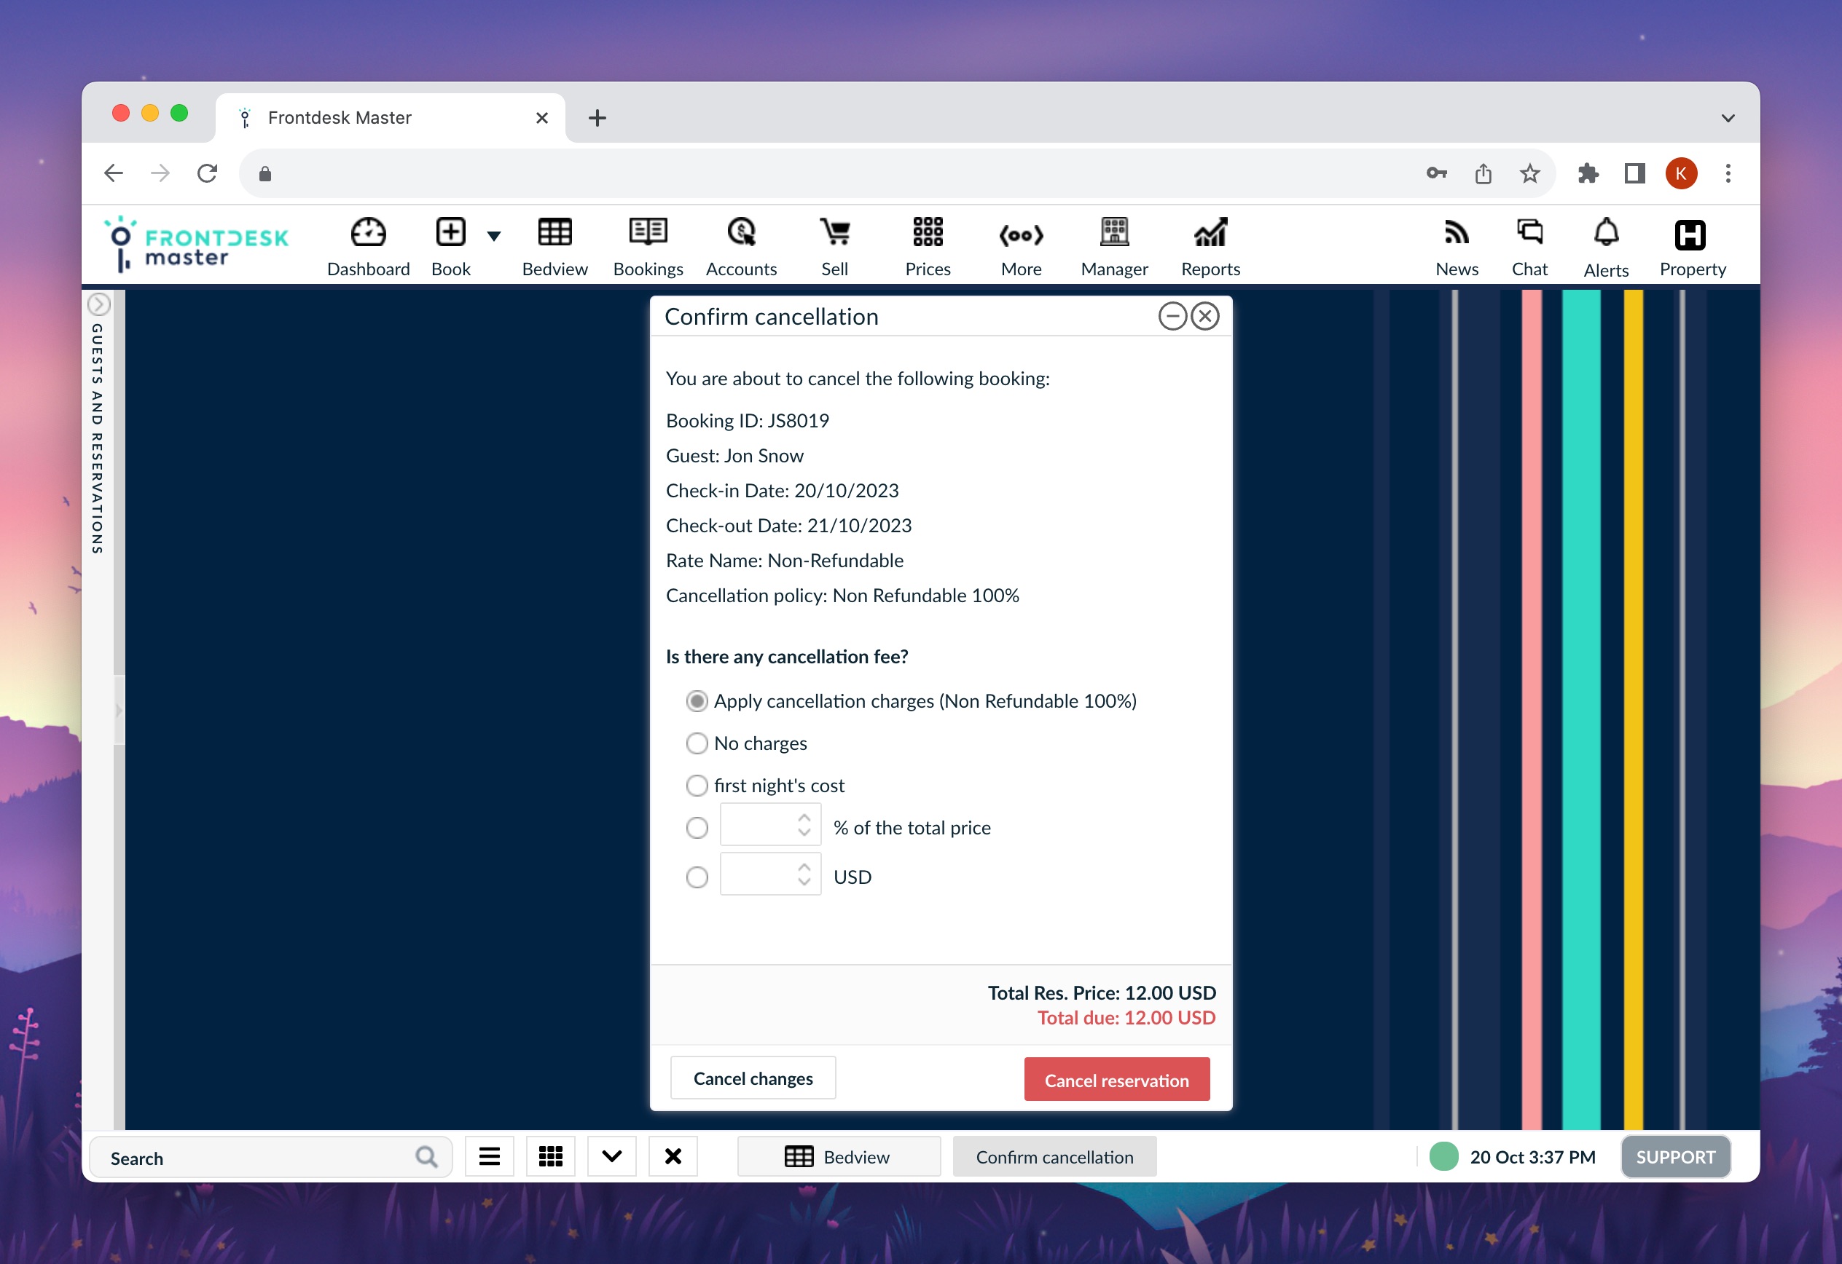Image resolution: width=1842 pixels, height=1264 pixels.
Task: Go to Accounts
Action: click(741, 247)
